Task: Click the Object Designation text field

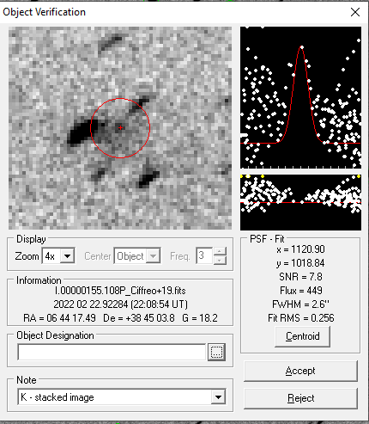Action: click(112, 352)
